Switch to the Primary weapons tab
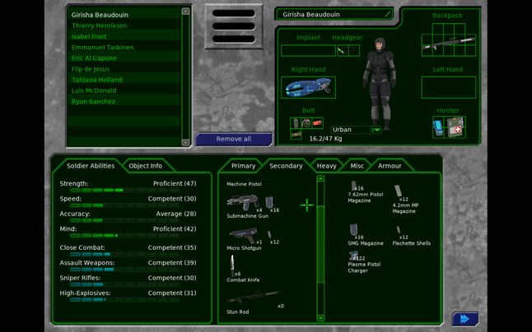Image resolution: width=532 pixels, height=332 pixels. click(243, 166)
